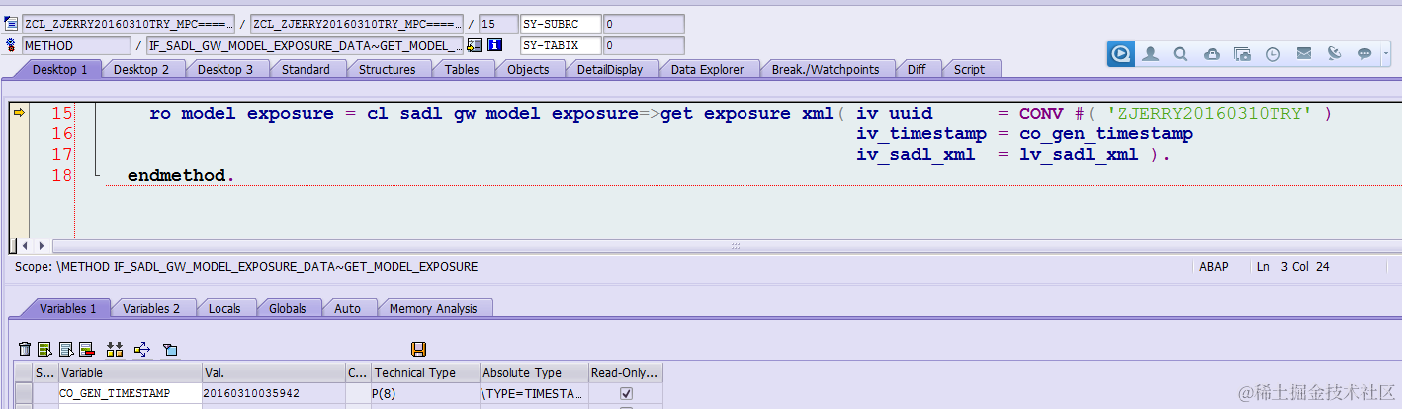The width and height of the screenshot is (1402, 409).
Task: Click the Read-Only column header
Action: coord(625,373)
